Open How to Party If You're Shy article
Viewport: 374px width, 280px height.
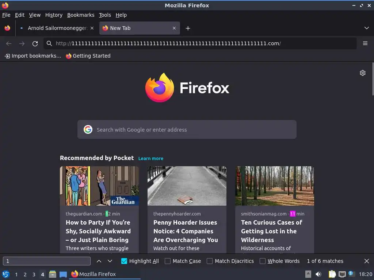point(98,231)
